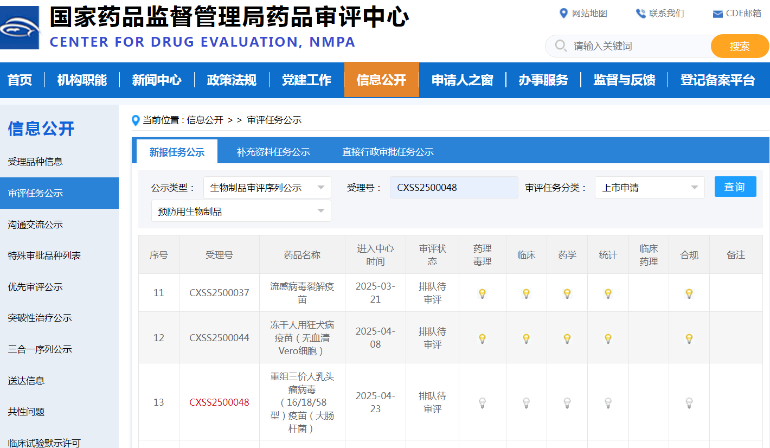Click the orange 搜索 button
Screen dimensions: 770x448
pos(740,46)
